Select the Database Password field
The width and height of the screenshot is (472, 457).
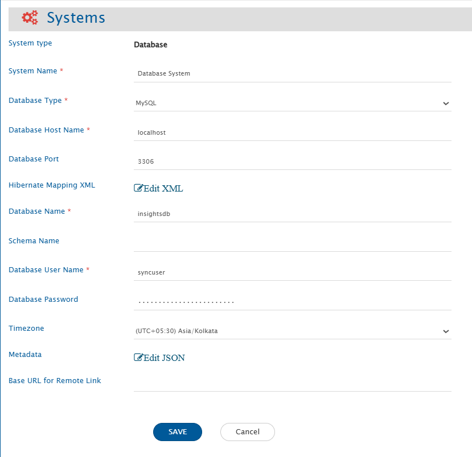point(292,301)
